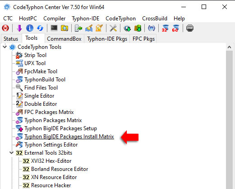Viewport: 235px width, 189px height.
Task: Click the Typhoon 32 build icon
Action: tap(165, 28)
